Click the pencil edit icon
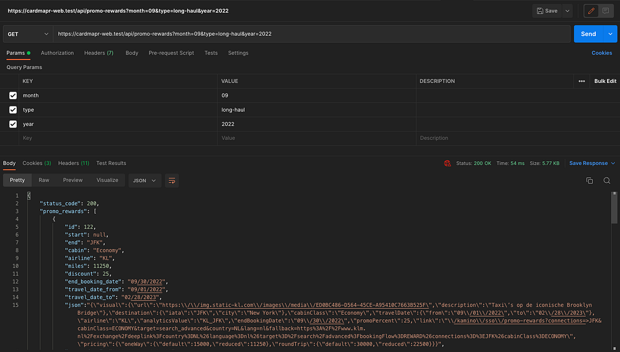Screen dimensions: 620x352 591,11
